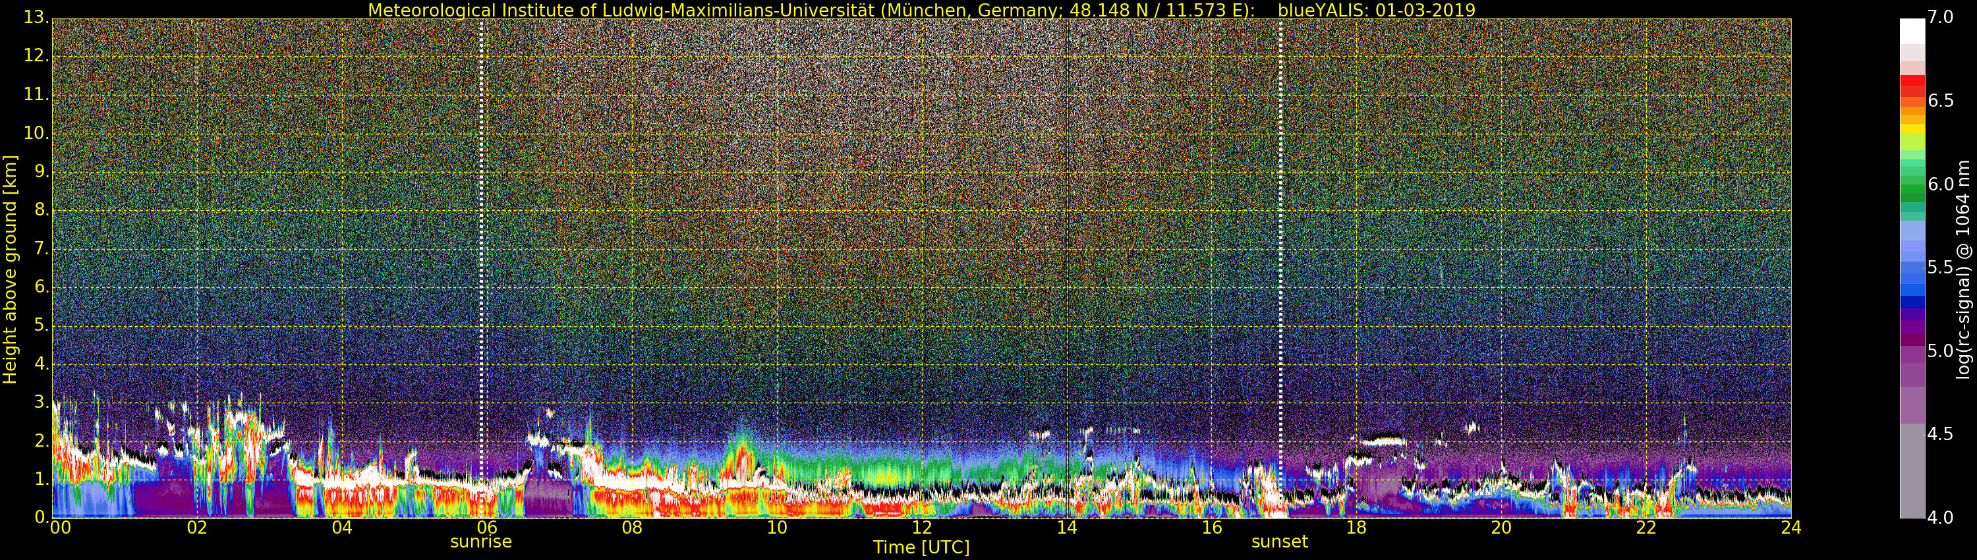
Task: Pick the white segment at the colorbar top
Action: point(1912,31)
